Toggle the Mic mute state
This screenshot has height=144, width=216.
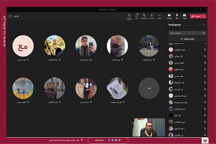(177, 16)
